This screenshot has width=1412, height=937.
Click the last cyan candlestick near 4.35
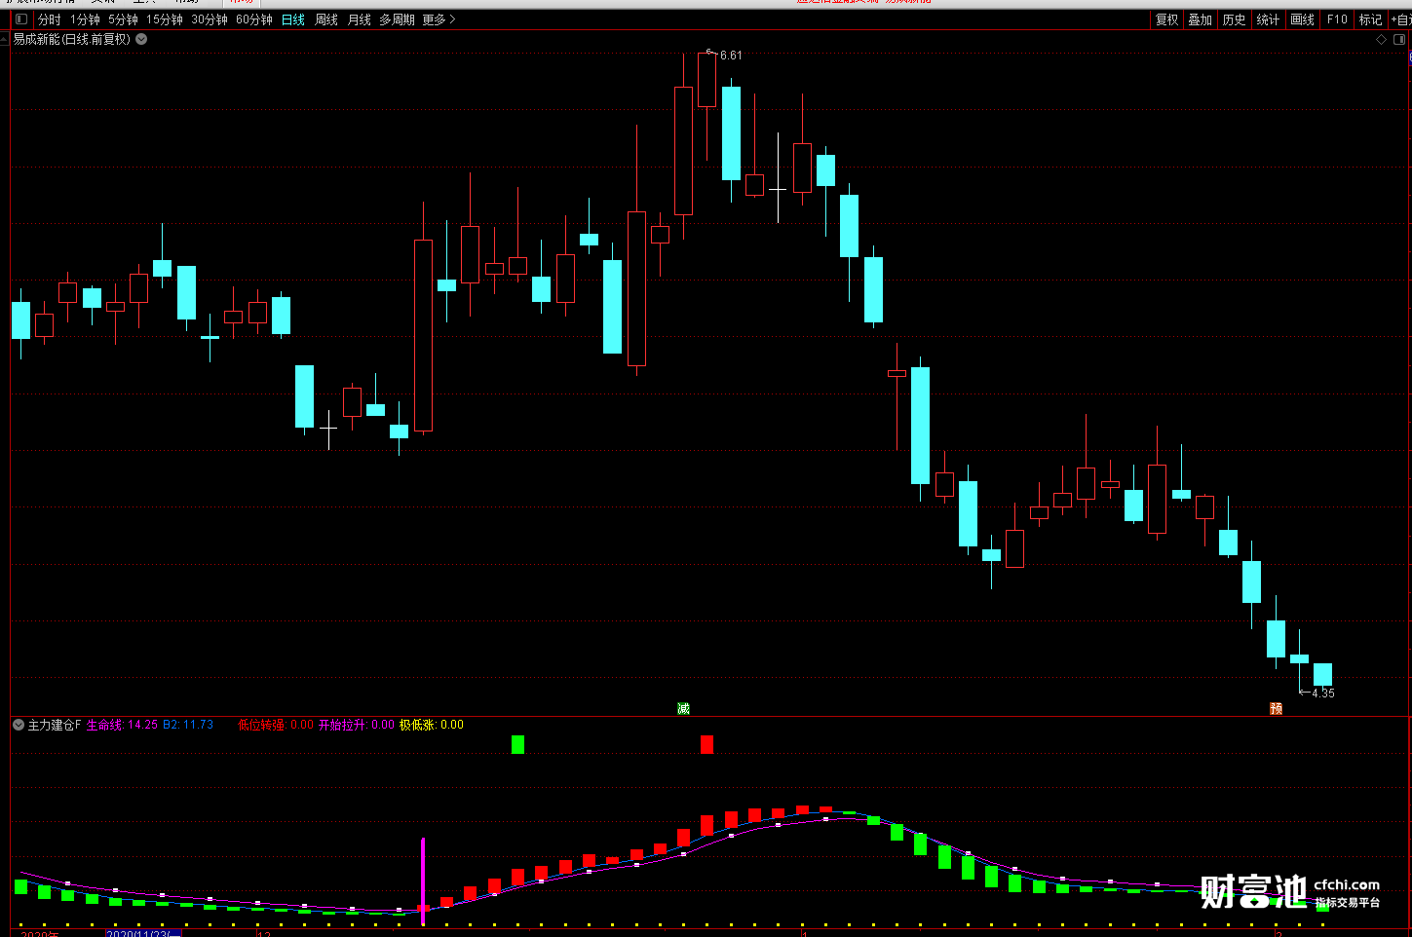point(1322,674)
